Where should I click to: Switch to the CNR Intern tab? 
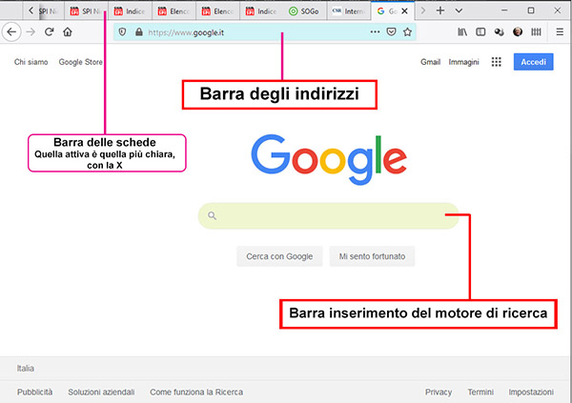pyautogui.click(x=349, y=11)
